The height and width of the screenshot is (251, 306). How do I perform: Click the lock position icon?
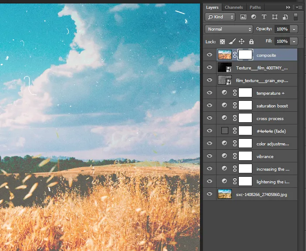click(x=242, y=41)
